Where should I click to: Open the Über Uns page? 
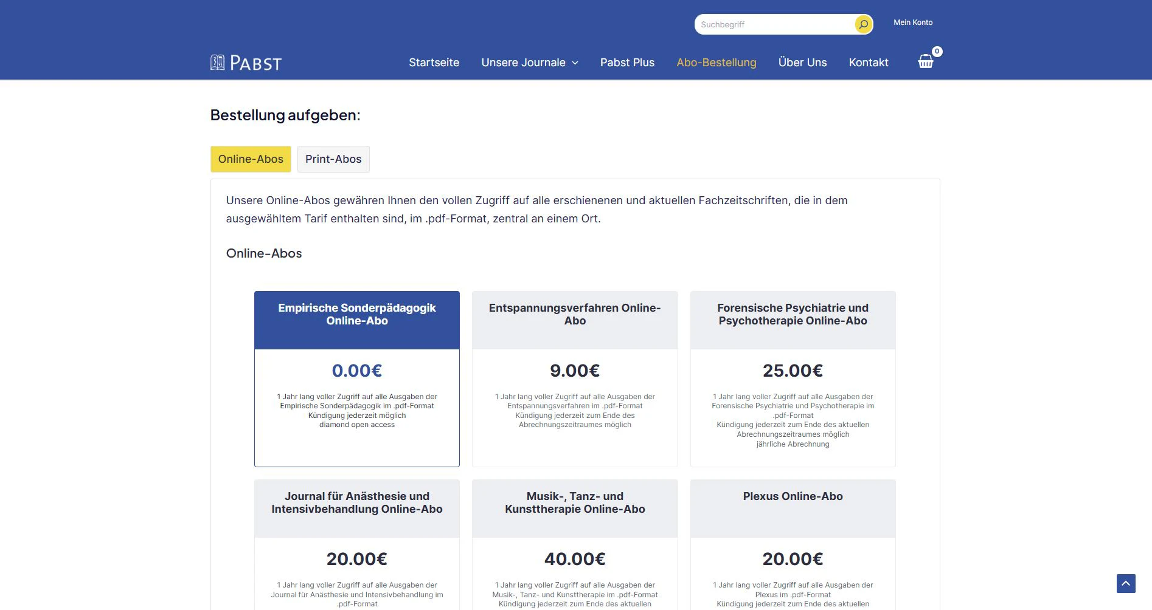pyautogui.click(x=802, y=63)
